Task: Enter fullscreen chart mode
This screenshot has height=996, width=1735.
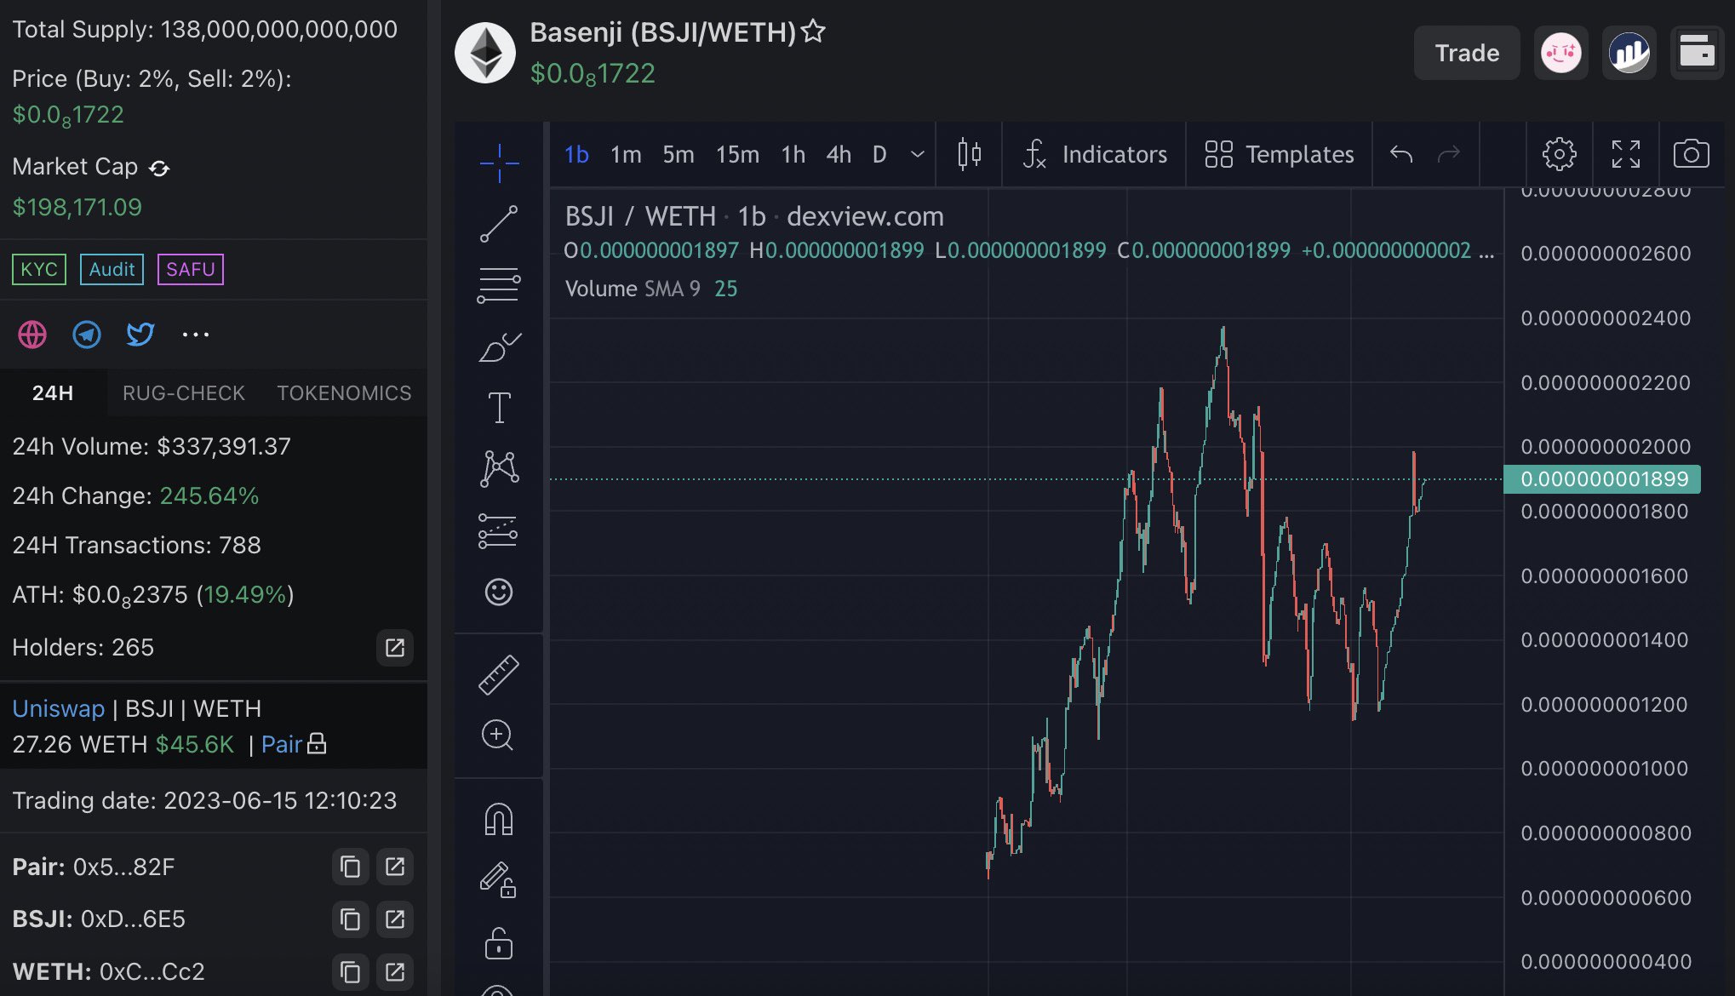Action: [x=1626, y=154]
